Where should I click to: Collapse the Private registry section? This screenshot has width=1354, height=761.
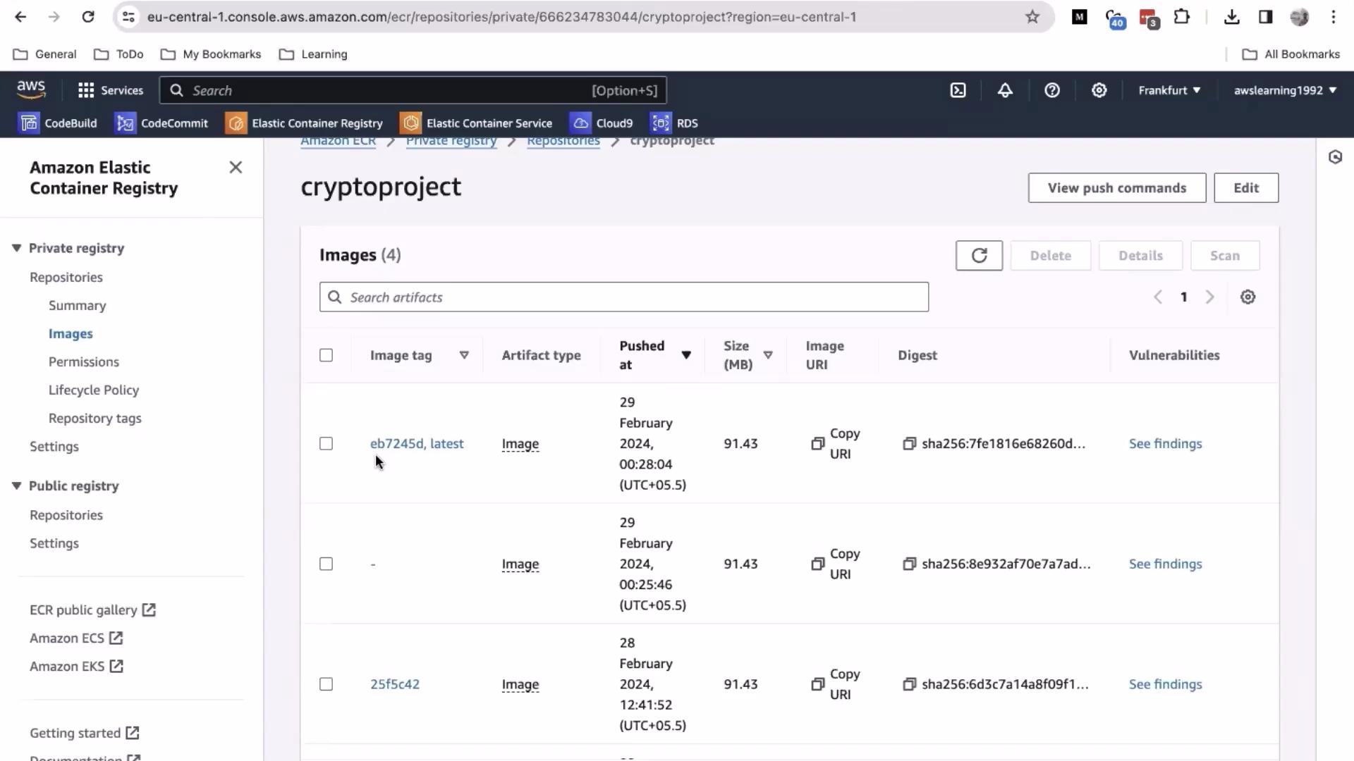[16, 248]
